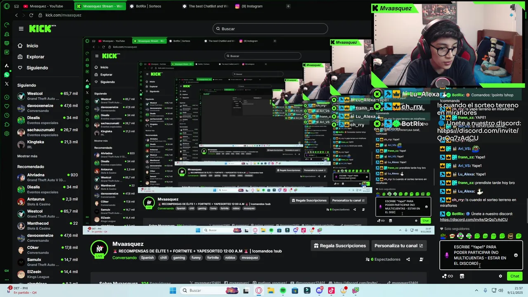Open a new browser tab
528x297 pixels.
pos(288,6)
